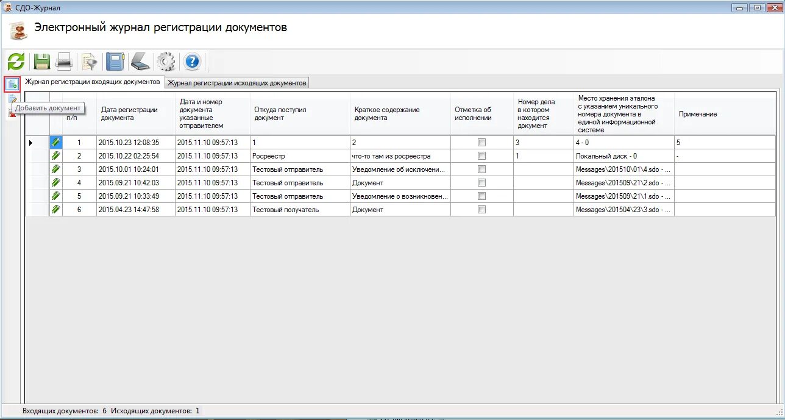
Task: Click the date cell 2015.10.22 02:25:54
Action: pyautogui.click(x=135, y=155)
